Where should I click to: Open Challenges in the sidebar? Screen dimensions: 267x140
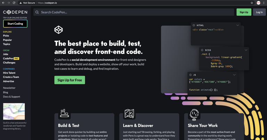coord(9,63)
